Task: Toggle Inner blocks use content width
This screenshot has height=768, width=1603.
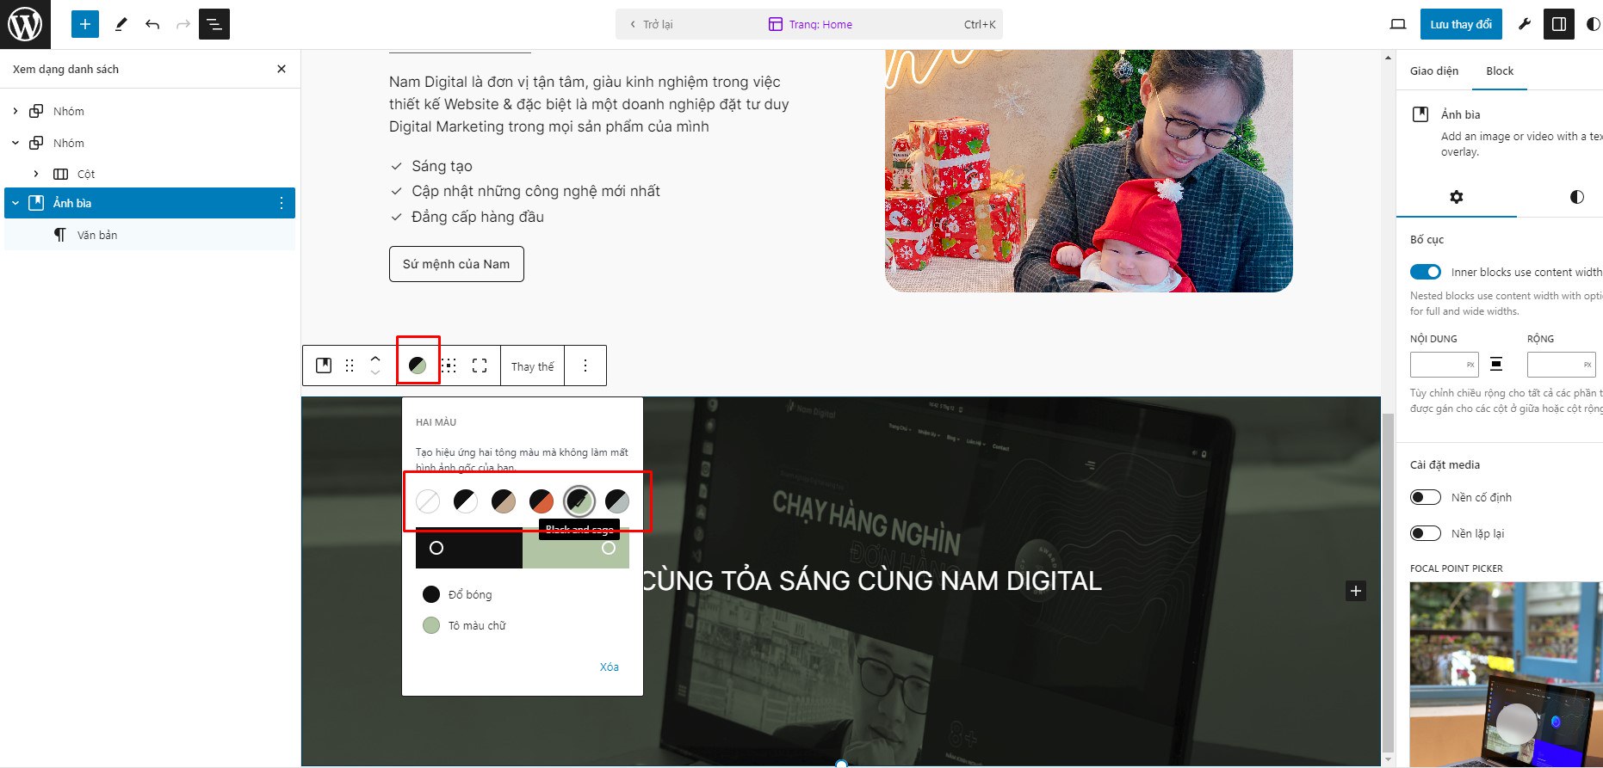Action: pos(1426,272)
